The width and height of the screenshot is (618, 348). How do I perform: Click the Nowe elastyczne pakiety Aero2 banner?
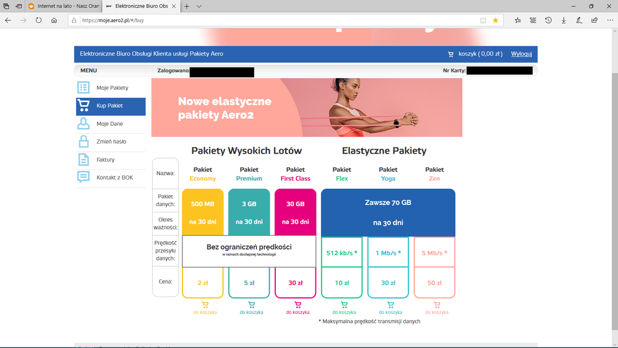click(x=307, y=108)
